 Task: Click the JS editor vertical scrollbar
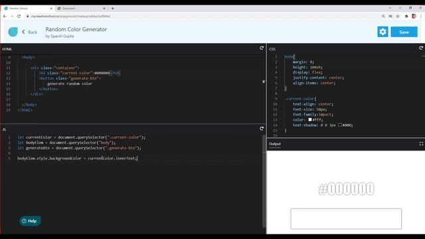click(x=264, y=181)
